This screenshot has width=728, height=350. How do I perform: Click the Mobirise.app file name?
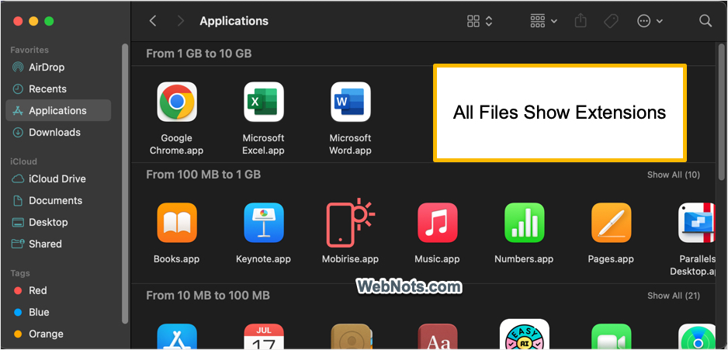[351, 259]
